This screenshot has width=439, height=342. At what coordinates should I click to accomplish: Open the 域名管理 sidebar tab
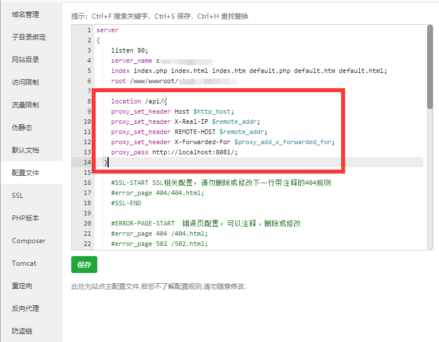(x=25, y=15)
